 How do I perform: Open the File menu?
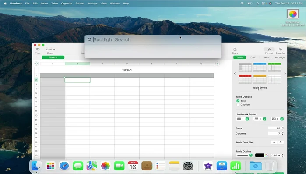coord(27,4)
